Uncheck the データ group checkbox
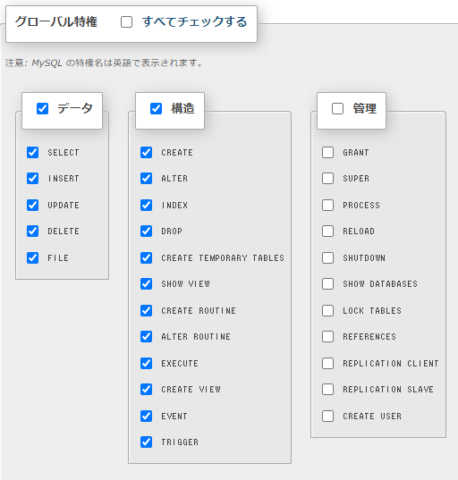The image size is (458, 480). [42, 109]
